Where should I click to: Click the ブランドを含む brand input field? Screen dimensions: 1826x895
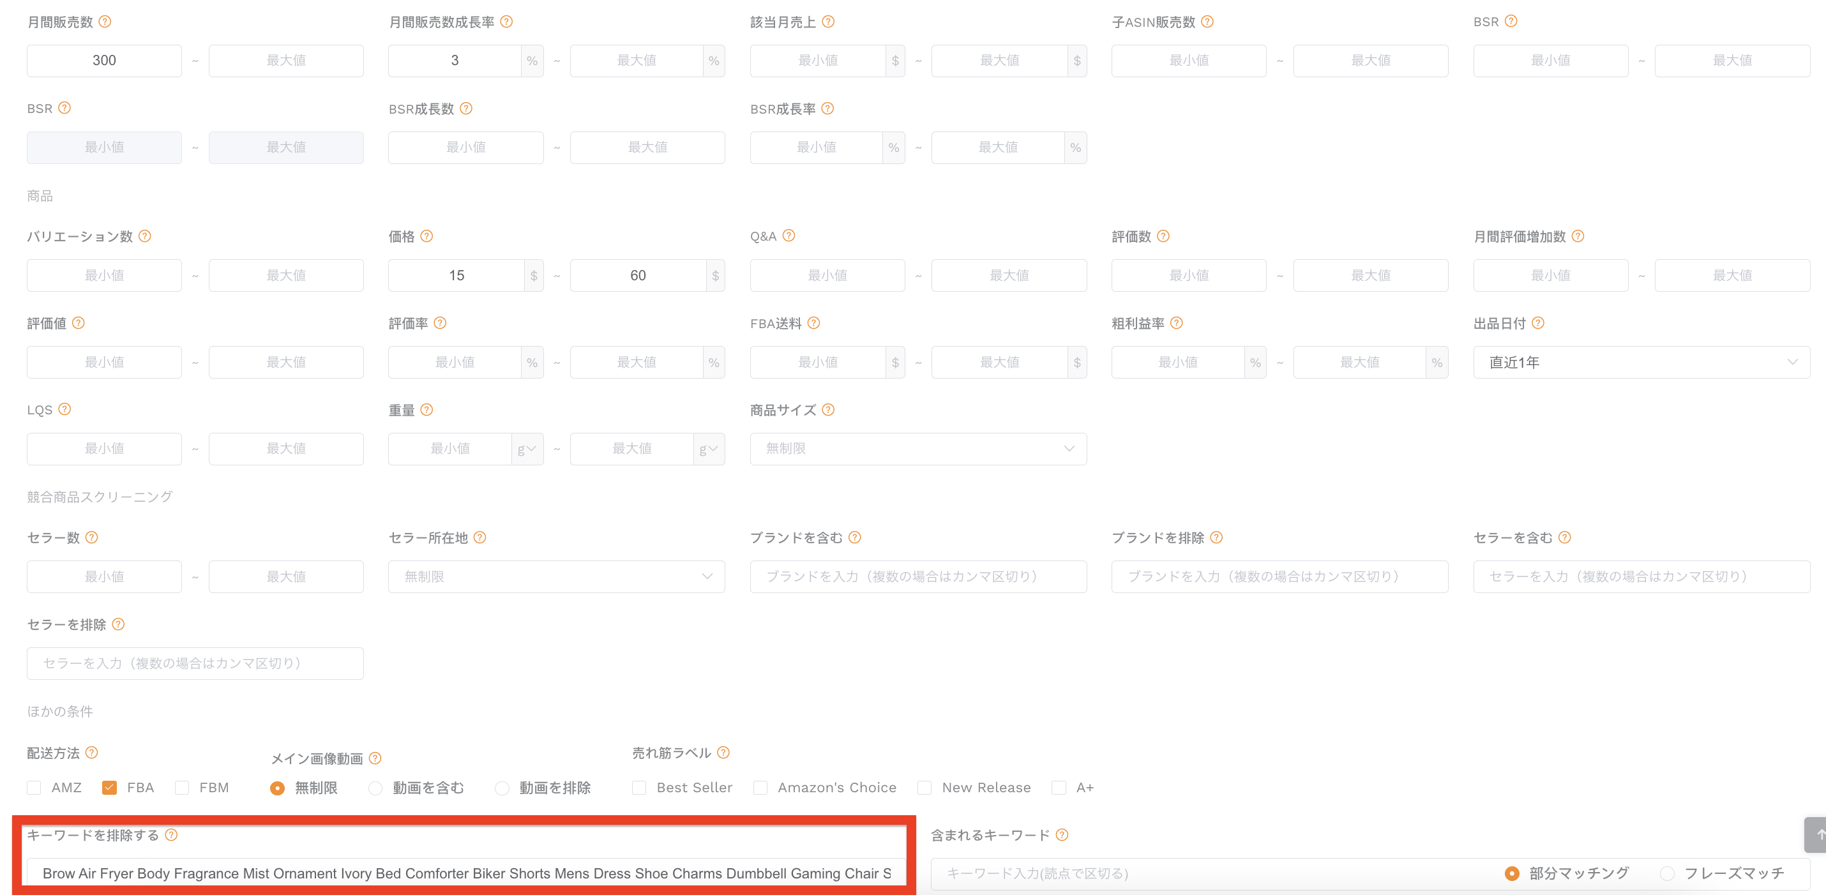point(918,577)
